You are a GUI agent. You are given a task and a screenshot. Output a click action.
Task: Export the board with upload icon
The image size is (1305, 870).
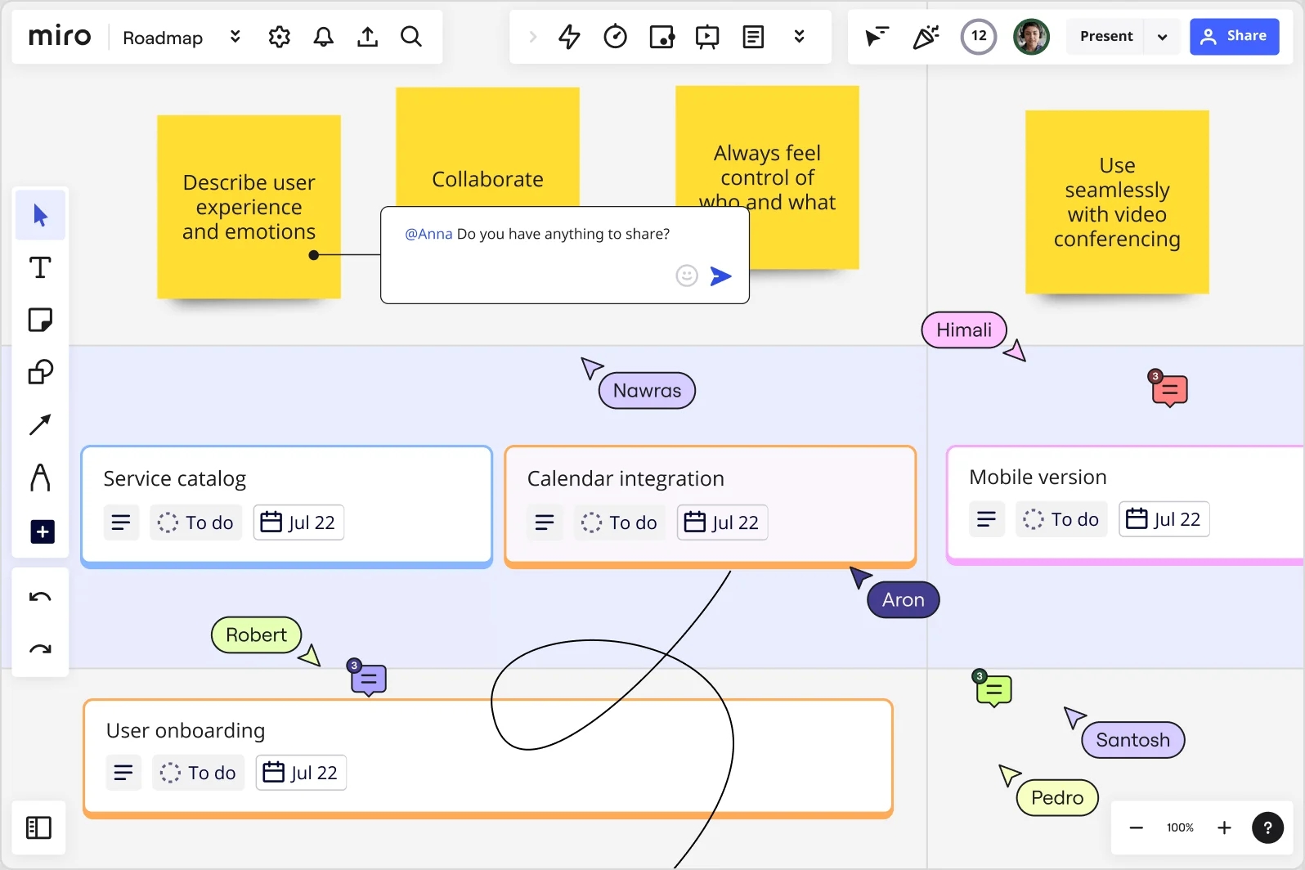[368, 37]
